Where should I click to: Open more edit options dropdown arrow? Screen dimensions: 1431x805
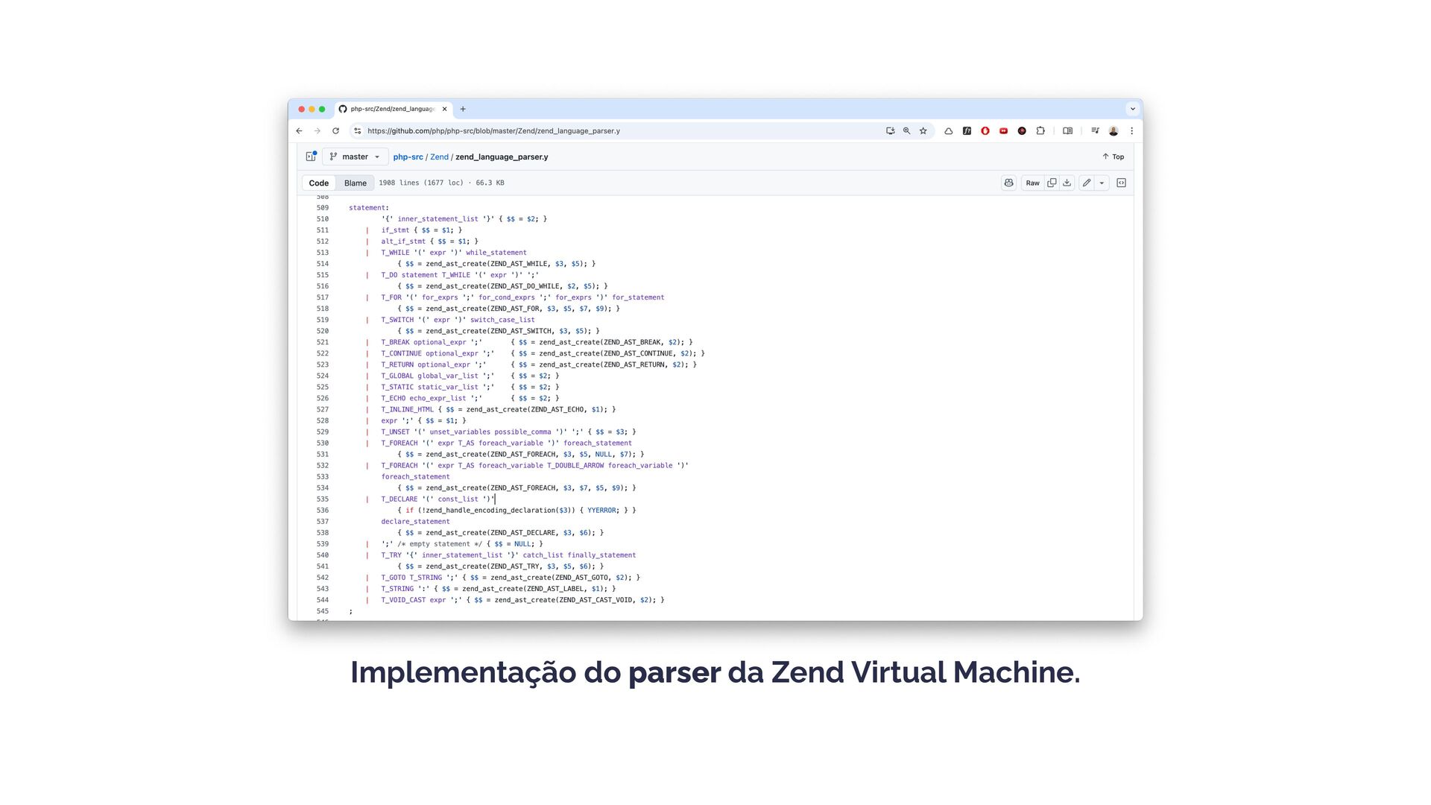pyautogui.click(x=1102, y=183)
